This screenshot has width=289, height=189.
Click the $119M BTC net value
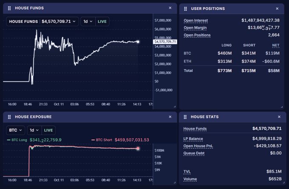pos(272,53)
